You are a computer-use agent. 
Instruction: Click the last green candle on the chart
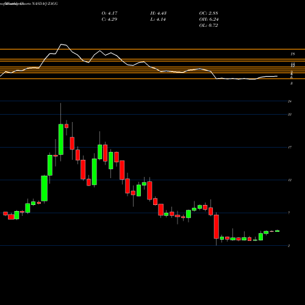[278, 231]
